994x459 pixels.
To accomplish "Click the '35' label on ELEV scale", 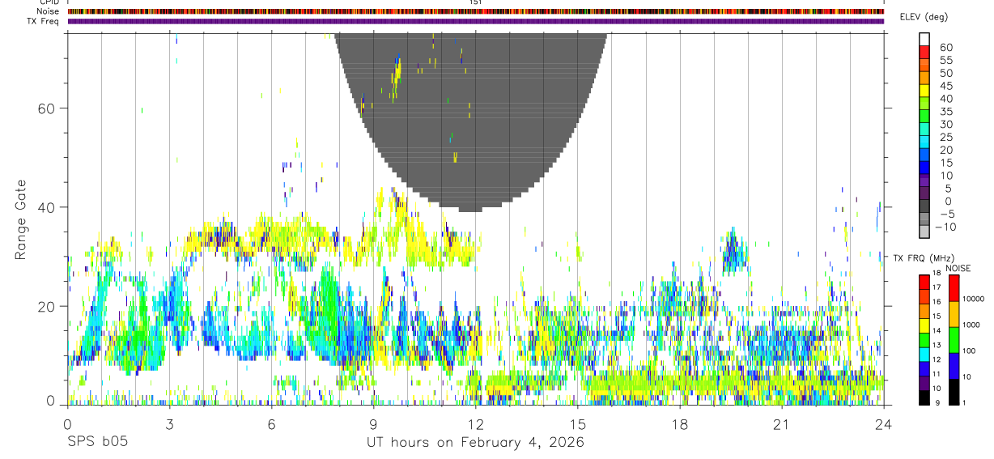I will pos(945,112).
